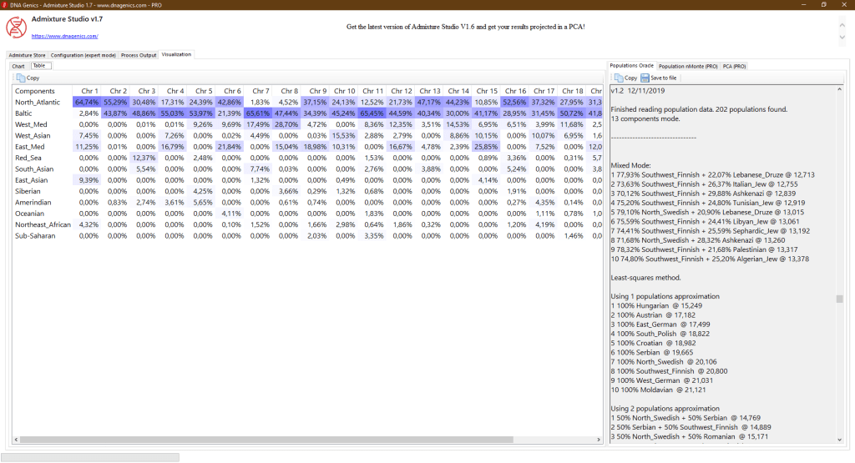Switch to the Process Output tab
The image size is (855, 463).
point(139,55)
